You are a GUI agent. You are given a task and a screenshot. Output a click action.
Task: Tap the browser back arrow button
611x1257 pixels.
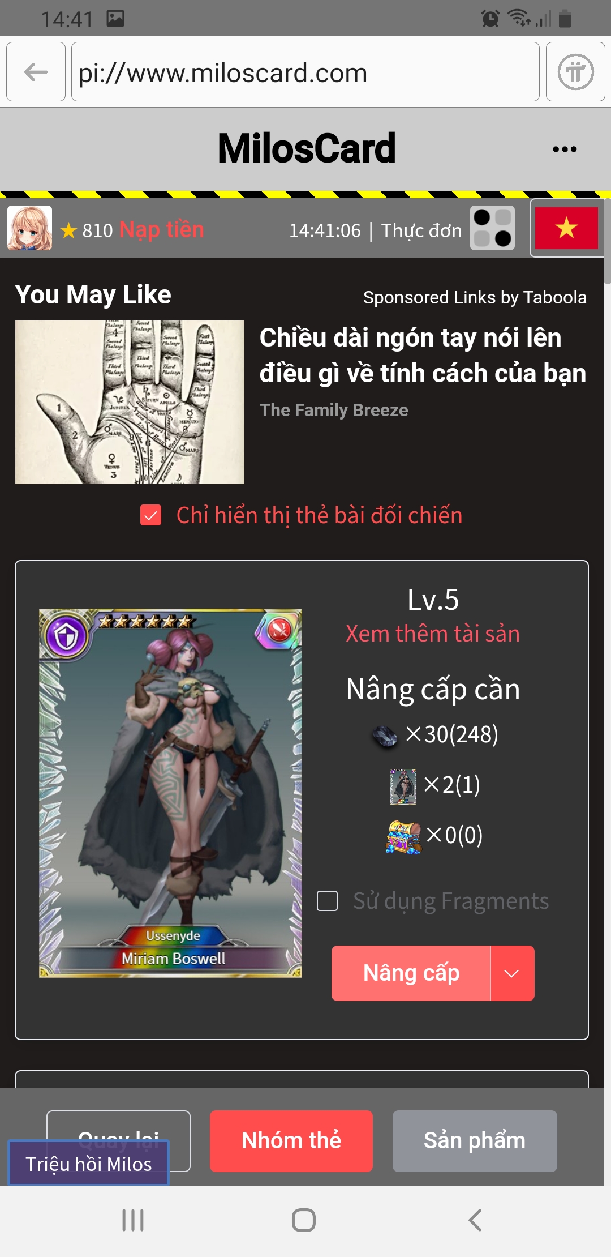coord(36,72)
